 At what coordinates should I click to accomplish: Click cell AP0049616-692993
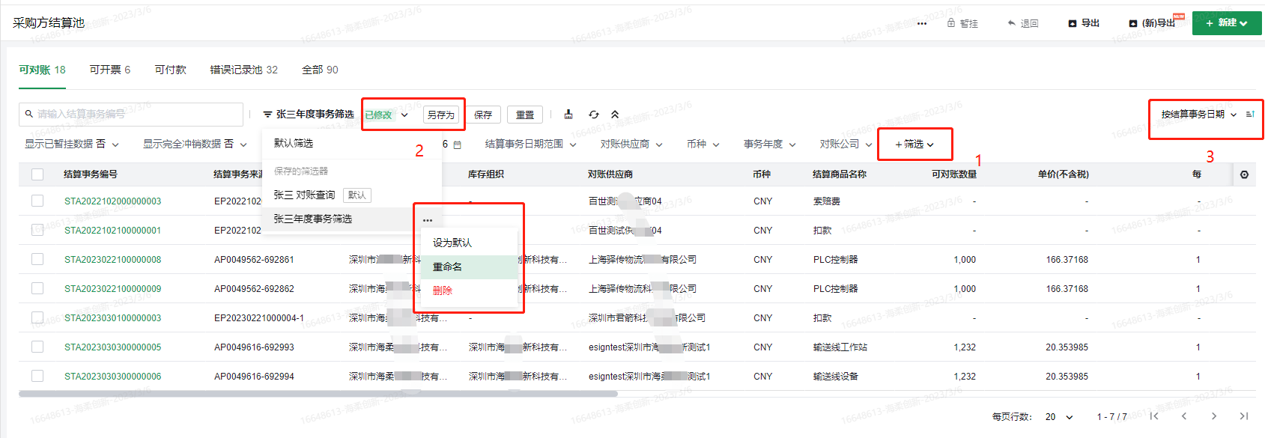pos(254,347)
